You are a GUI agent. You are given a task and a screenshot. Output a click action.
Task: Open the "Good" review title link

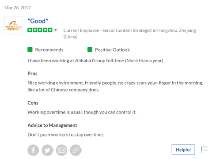coord(38,21)
